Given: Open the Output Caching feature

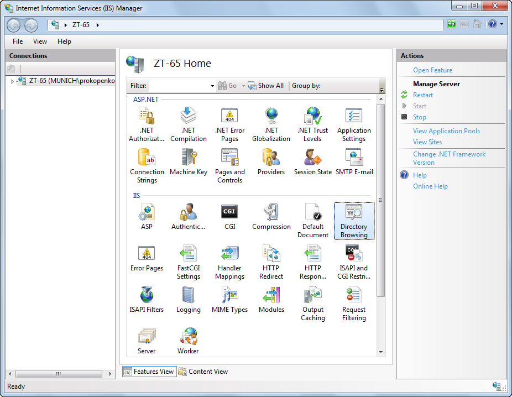Looking at the screenshot, I should 312,304.
